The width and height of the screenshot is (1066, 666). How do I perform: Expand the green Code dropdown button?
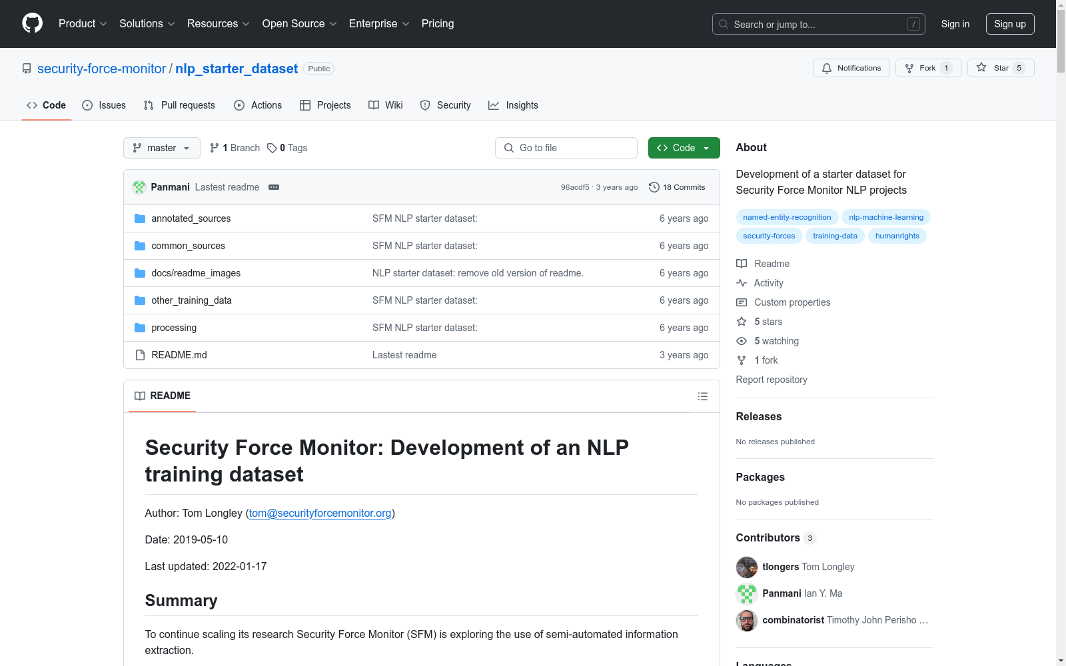point(684,148)
